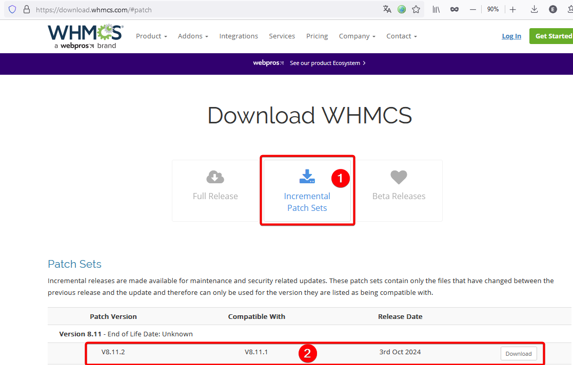The width and height of the screenshot is (573, 365).
Task: Select the Version 8.11 End of Life row
Action: coord(309,334)
